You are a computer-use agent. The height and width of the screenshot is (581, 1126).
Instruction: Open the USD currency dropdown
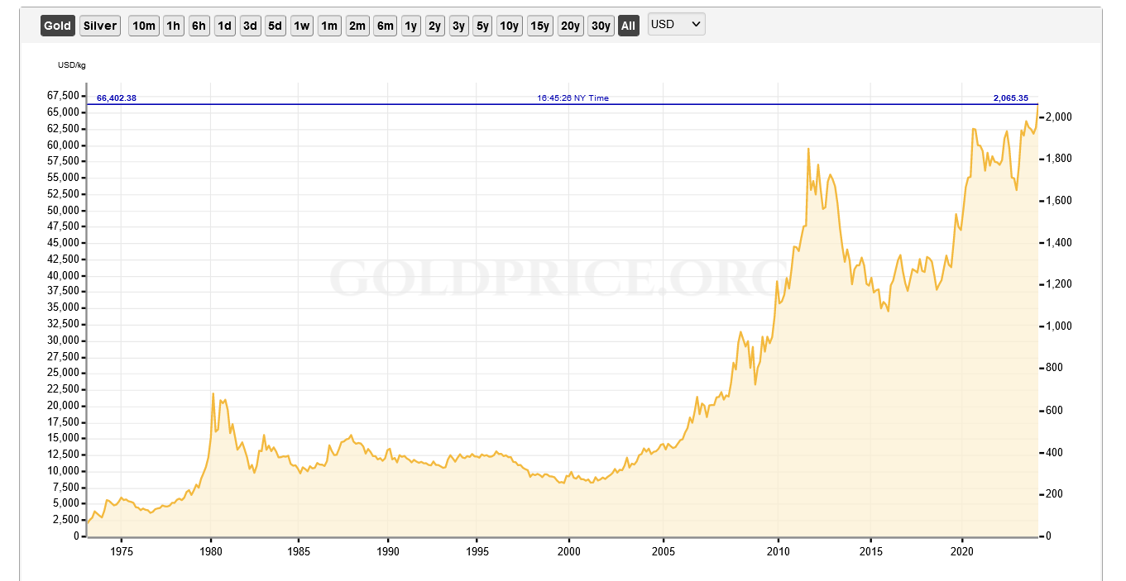pyautogui.click(x=676, y=25)
